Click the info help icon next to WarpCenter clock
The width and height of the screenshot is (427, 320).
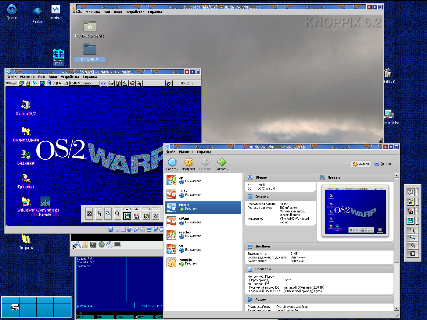click(x=169, y=83)
